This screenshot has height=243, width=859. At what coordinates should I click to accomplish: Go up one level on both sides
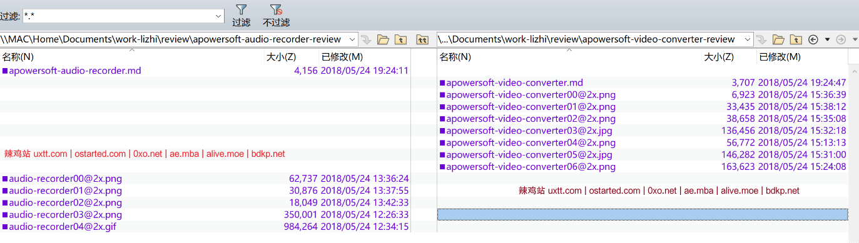pyautogui.click(x=423, y=39)
